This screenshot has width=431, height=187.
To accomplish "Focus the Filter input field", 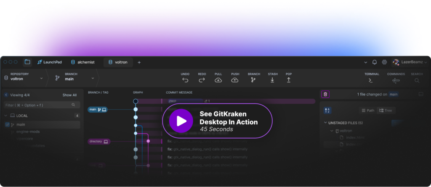I will (x=42, y=105).
